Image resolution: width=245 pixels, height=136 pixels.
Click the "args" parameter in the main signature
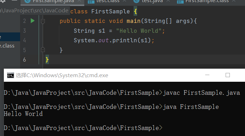183,21
